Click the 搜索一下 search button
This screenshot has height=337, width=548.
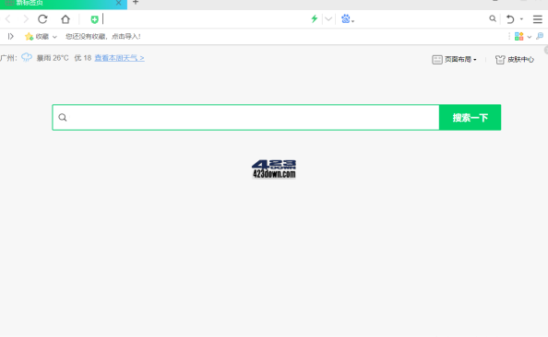click(x=471, y=117)
